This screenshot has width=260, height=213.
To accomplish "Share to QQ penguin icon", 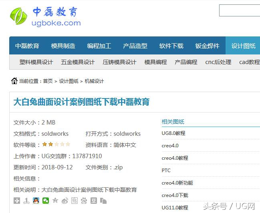I will 36,201.
